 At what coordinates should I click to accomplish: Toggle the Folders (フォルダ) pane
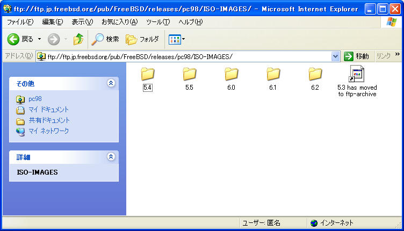142,39
